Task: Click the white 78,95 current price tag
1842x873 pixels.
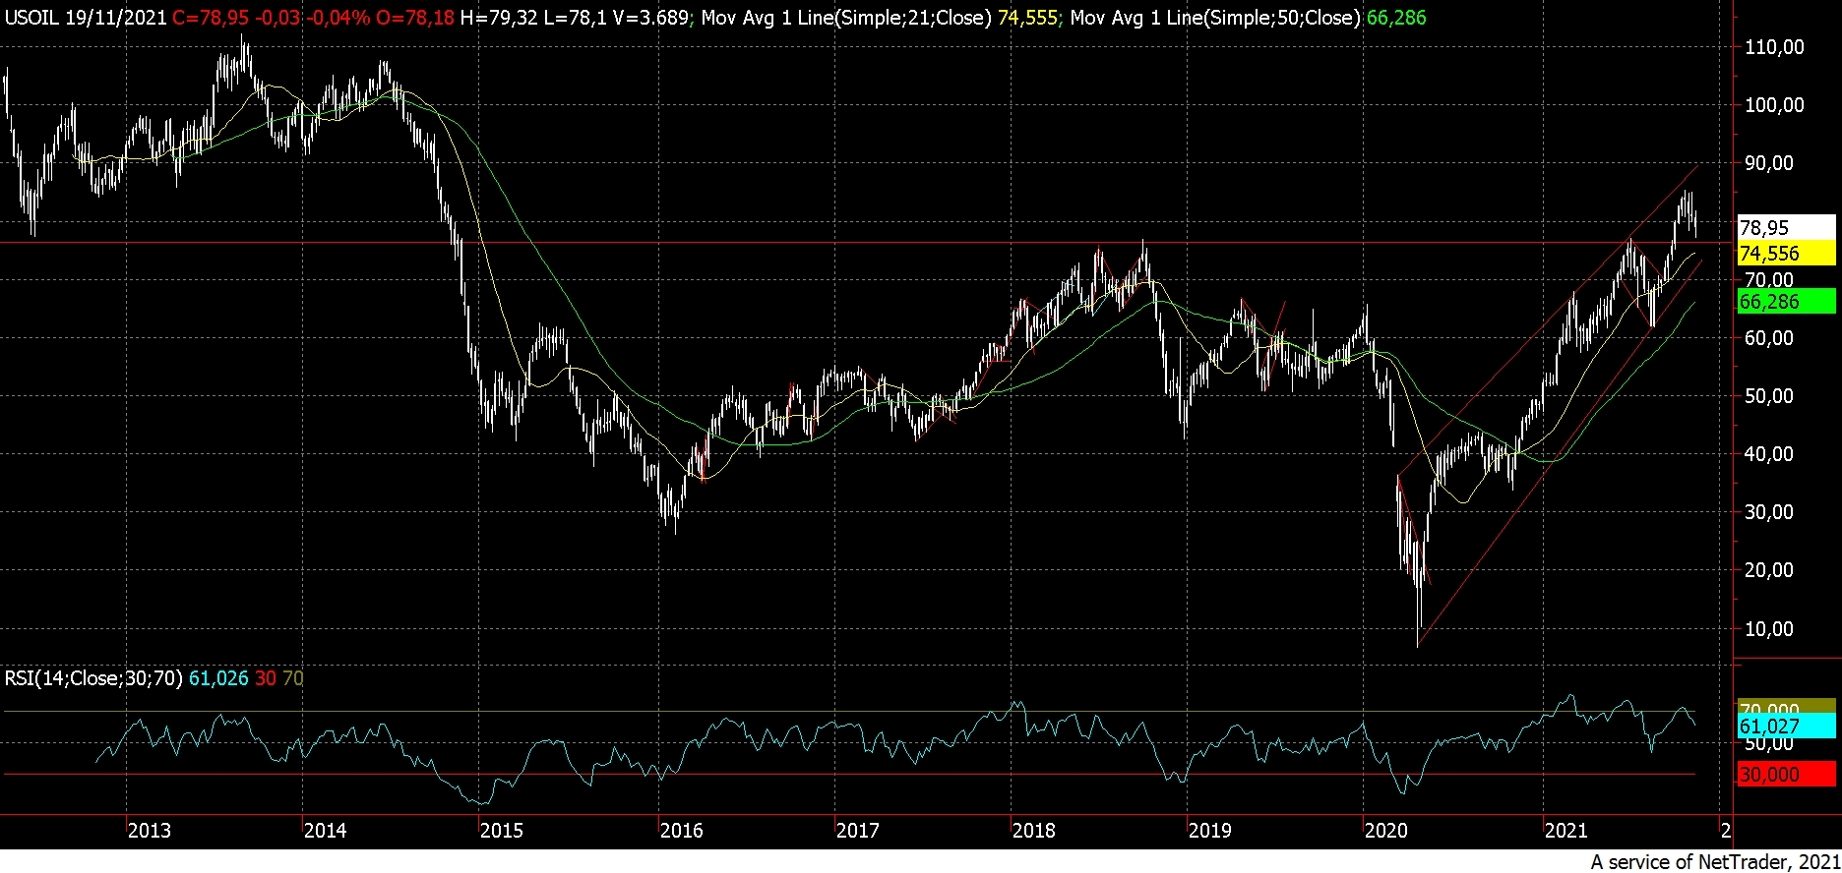Action: click(1786, 228)
